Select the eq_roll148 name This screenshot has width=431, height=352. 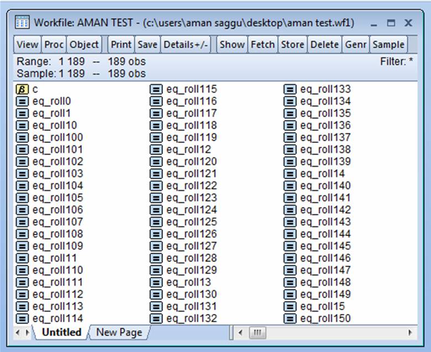(x=325, y=282)
